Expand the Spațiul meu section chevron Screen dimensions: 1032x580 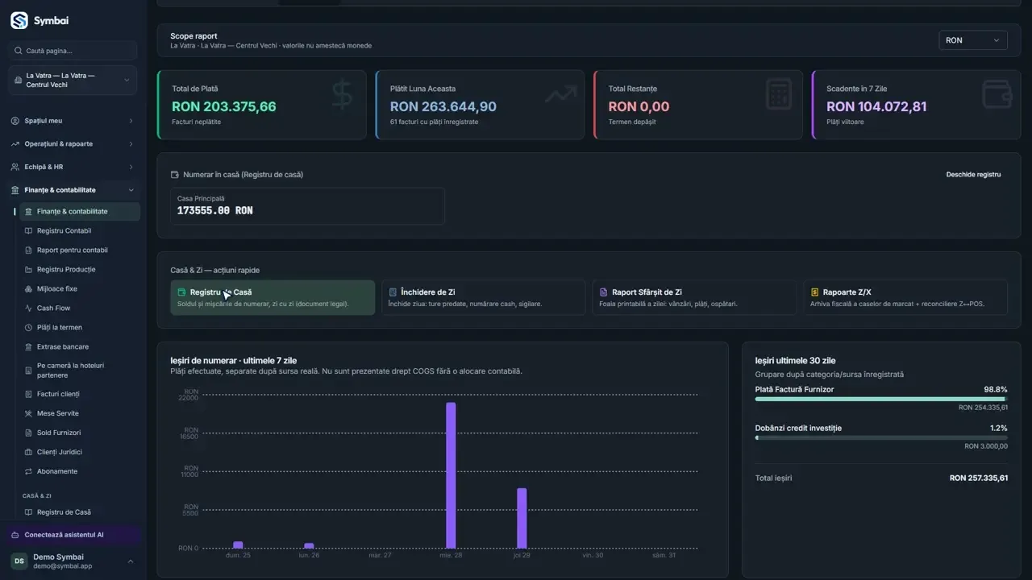[x=131, y=121]
